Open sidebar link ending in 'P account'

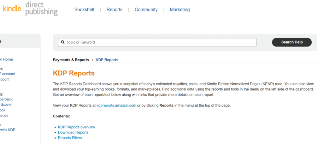point(8,74)
